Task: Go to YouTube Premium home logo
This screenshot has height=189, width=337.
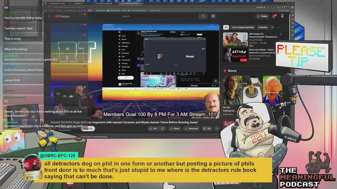Action: click(62, 16)
